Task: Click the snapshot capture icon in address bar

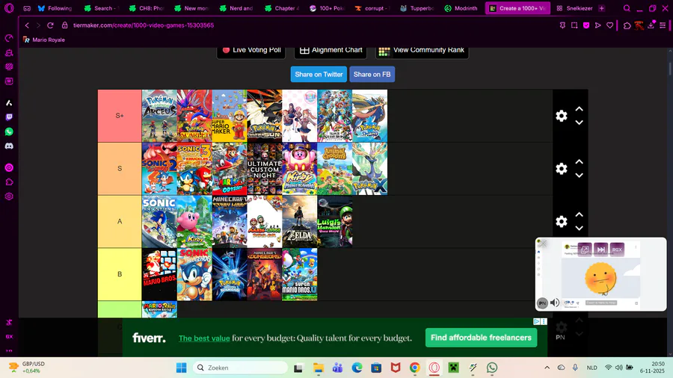Action: 574,25
